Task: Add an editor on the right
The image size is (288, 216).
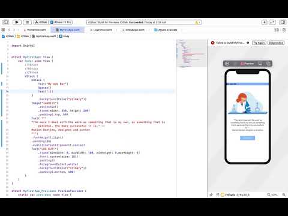Action: pos(284,30)
